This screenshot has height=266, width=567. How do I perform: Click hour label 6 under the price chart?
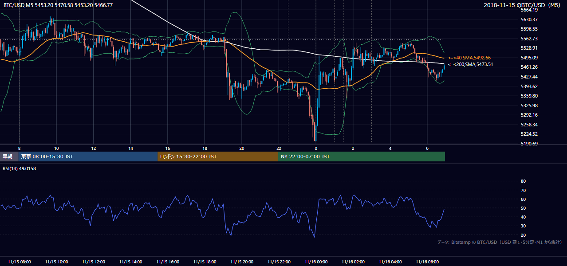click(x=427, y=148)
